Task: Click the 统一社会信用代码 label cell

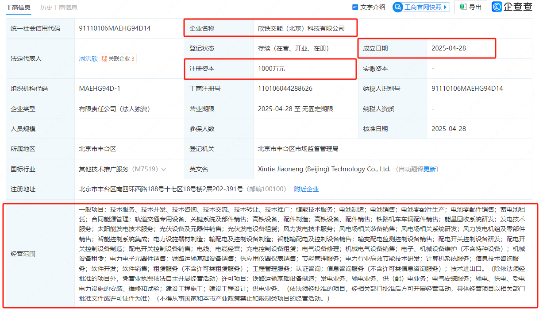Action: click(x=40, y=28)
